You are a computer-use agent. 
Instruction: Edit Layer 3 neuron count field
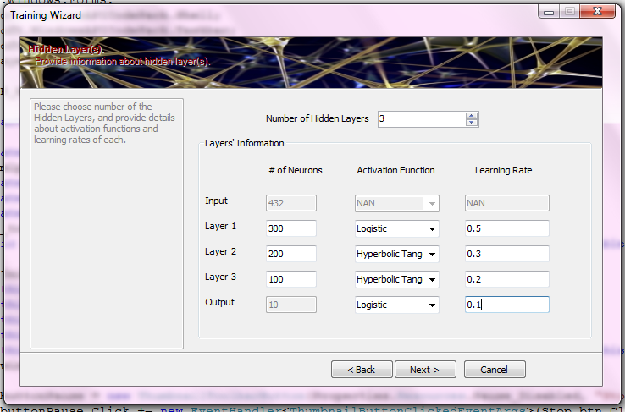coord(291,279)
